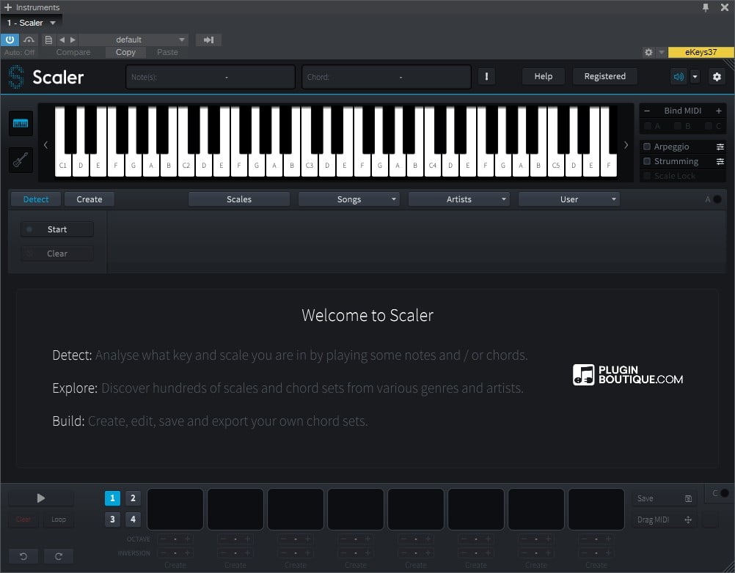Viewport: 735px width, 573px height.
Task: Switch to guitar view icon
Action: tap(21, 160)
